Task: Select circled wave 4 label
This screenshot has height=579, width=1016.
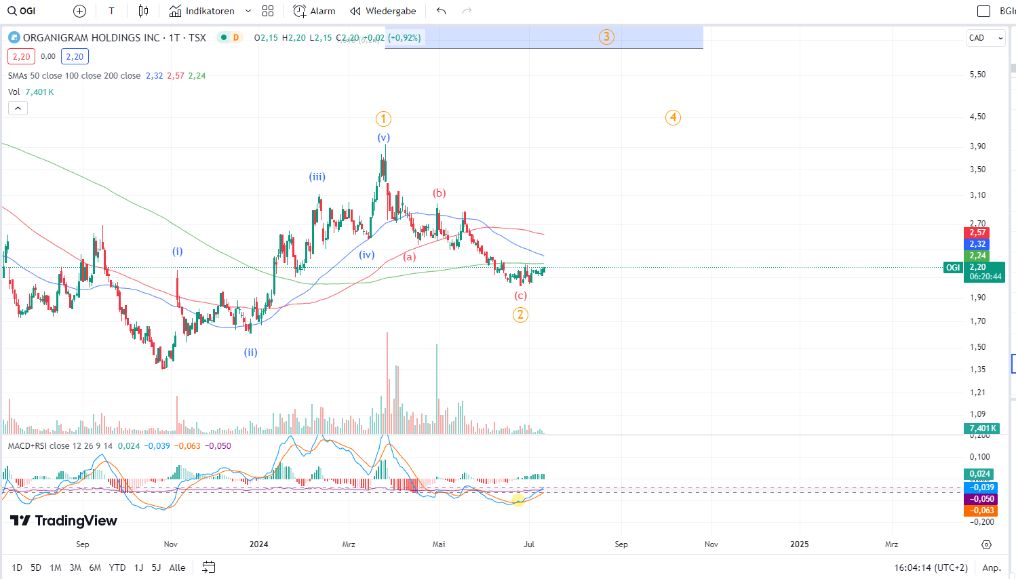Action: point(673,117)
